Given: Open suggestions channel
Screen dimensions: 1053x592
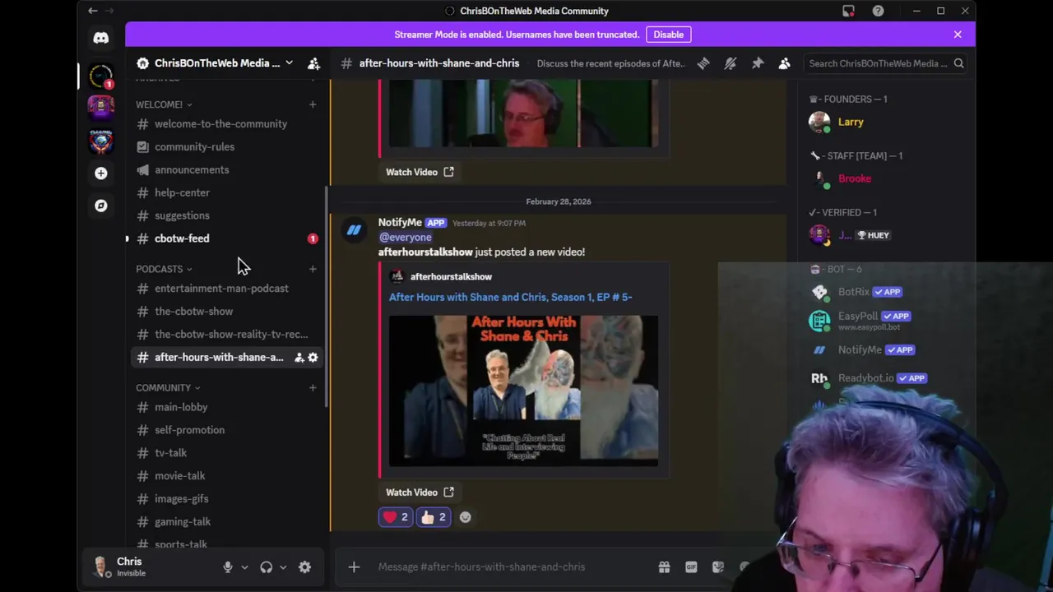Looking at the screenshot, I should [226, 215].
